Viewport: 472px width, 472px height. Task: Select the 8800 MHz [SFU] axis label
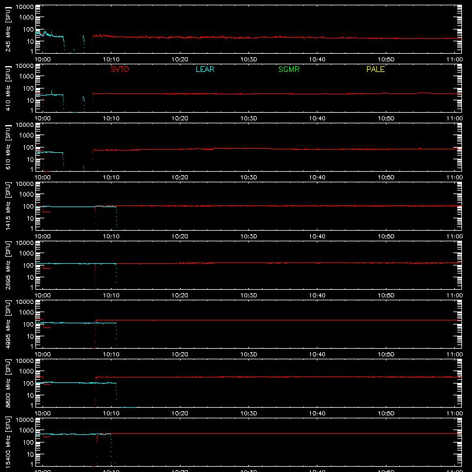click(x=8, y=383)
